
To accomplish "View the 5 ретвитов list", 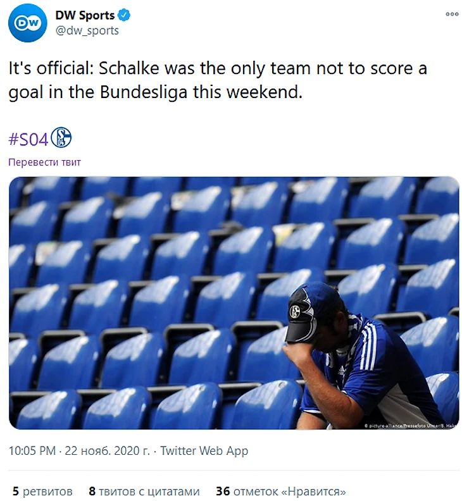I will pos(42,491).
